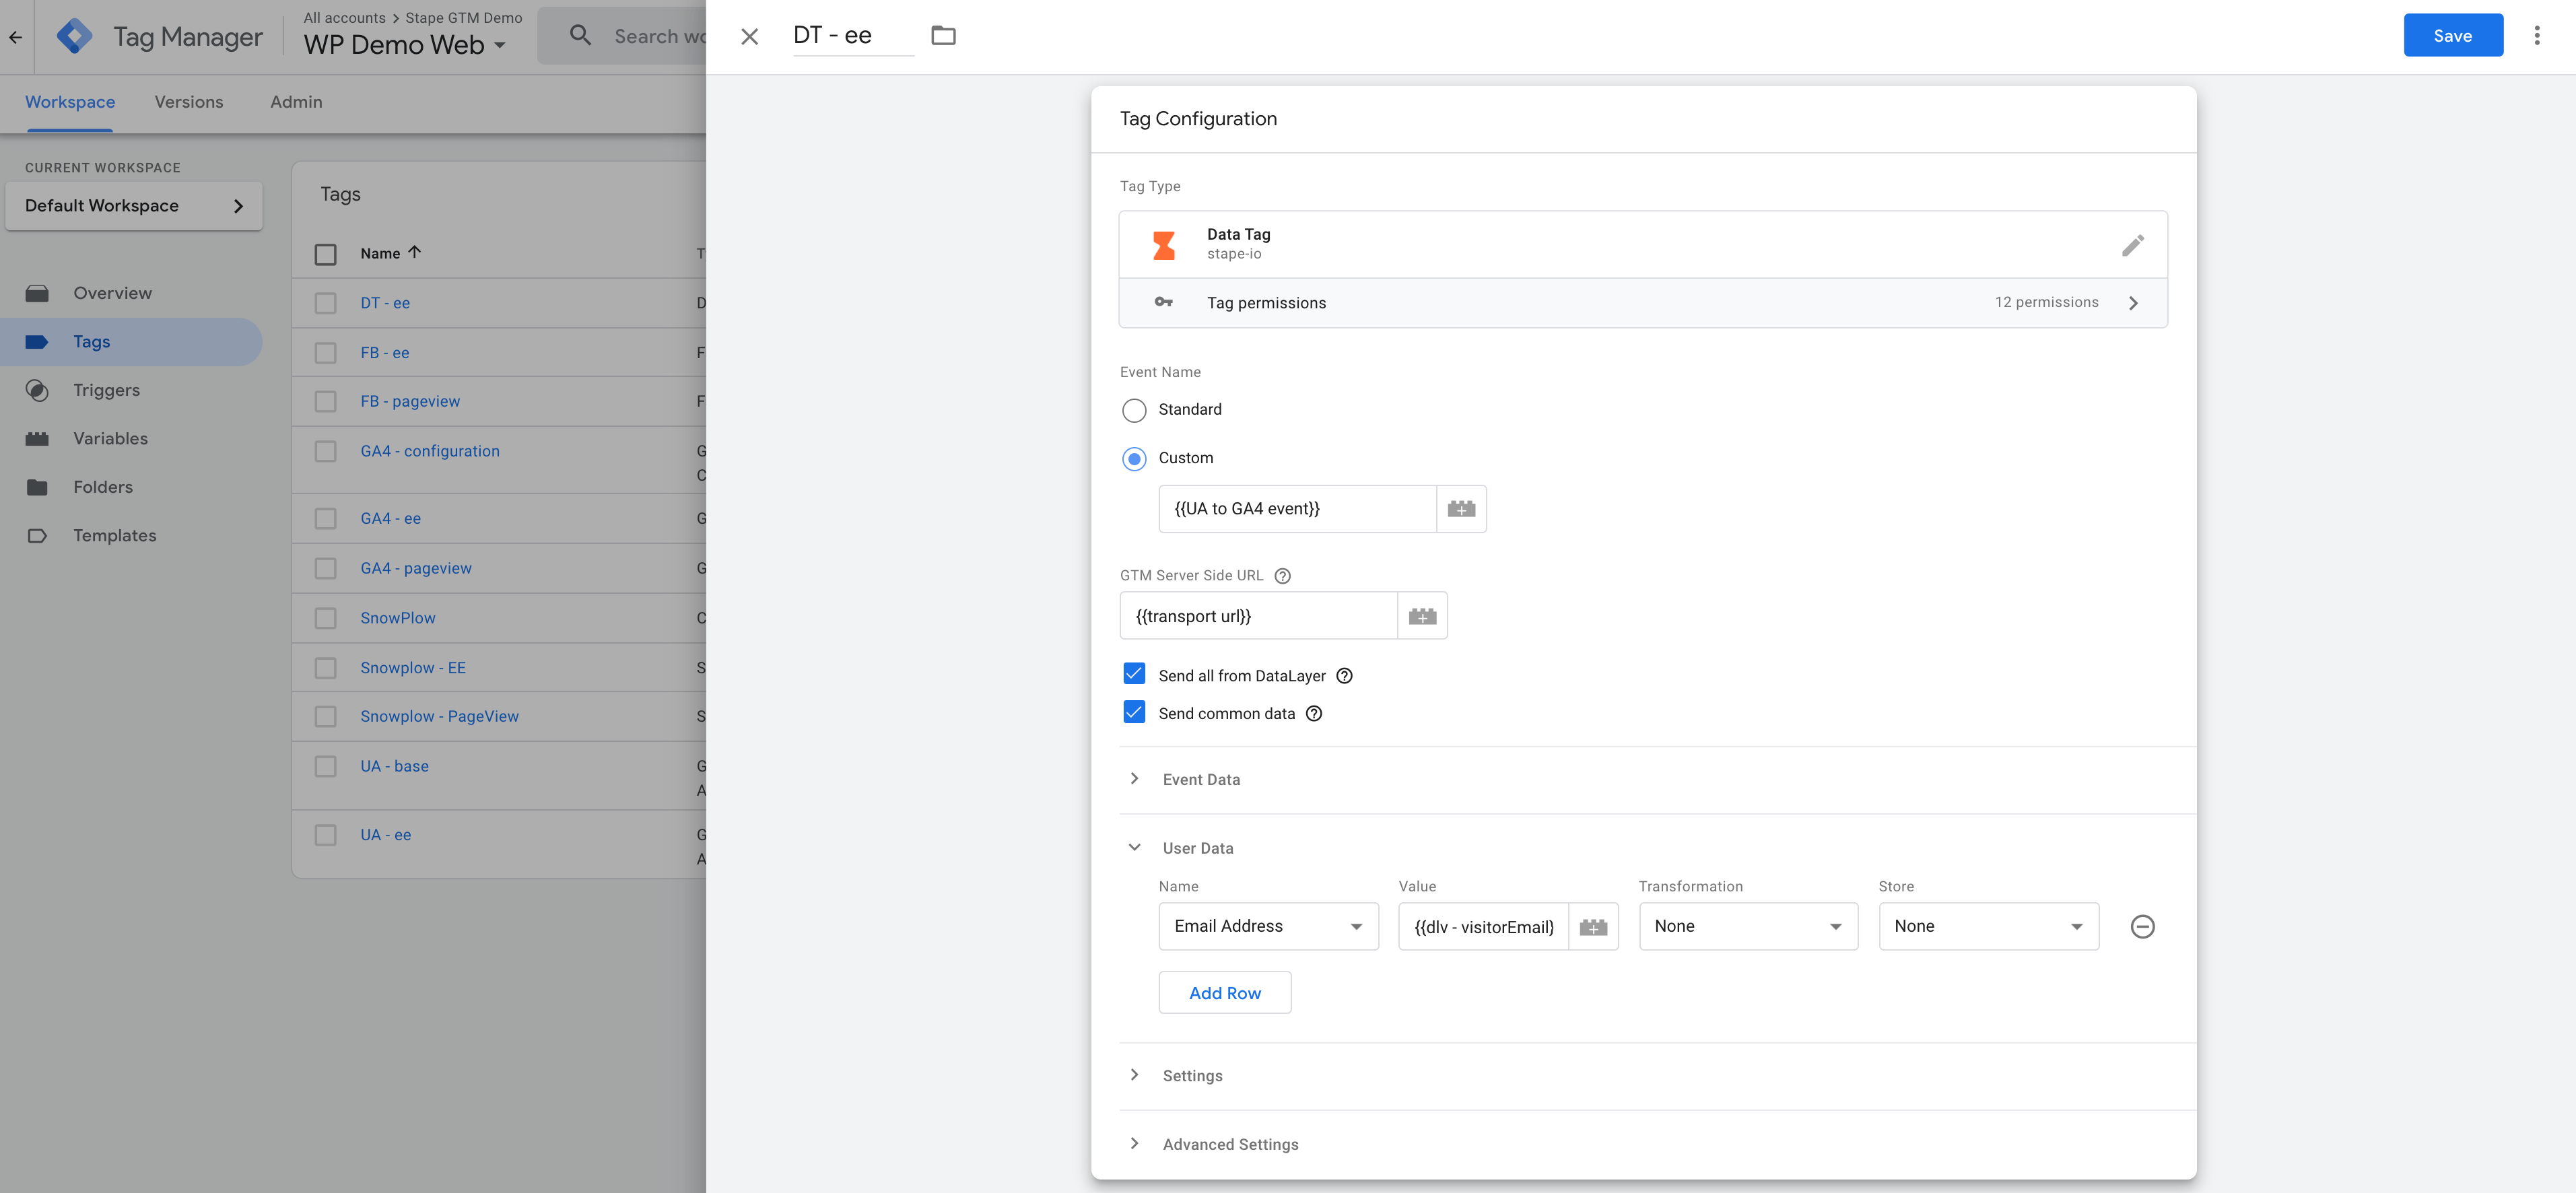The width and height of the screenshot is (2576, 1193).
Task: Click the pencil icon to edit tag type
Action: pos(2132,245)
